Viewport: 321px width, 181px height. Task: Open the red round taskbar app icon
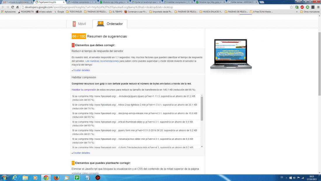pyautogui.click(x=98, y=178)
